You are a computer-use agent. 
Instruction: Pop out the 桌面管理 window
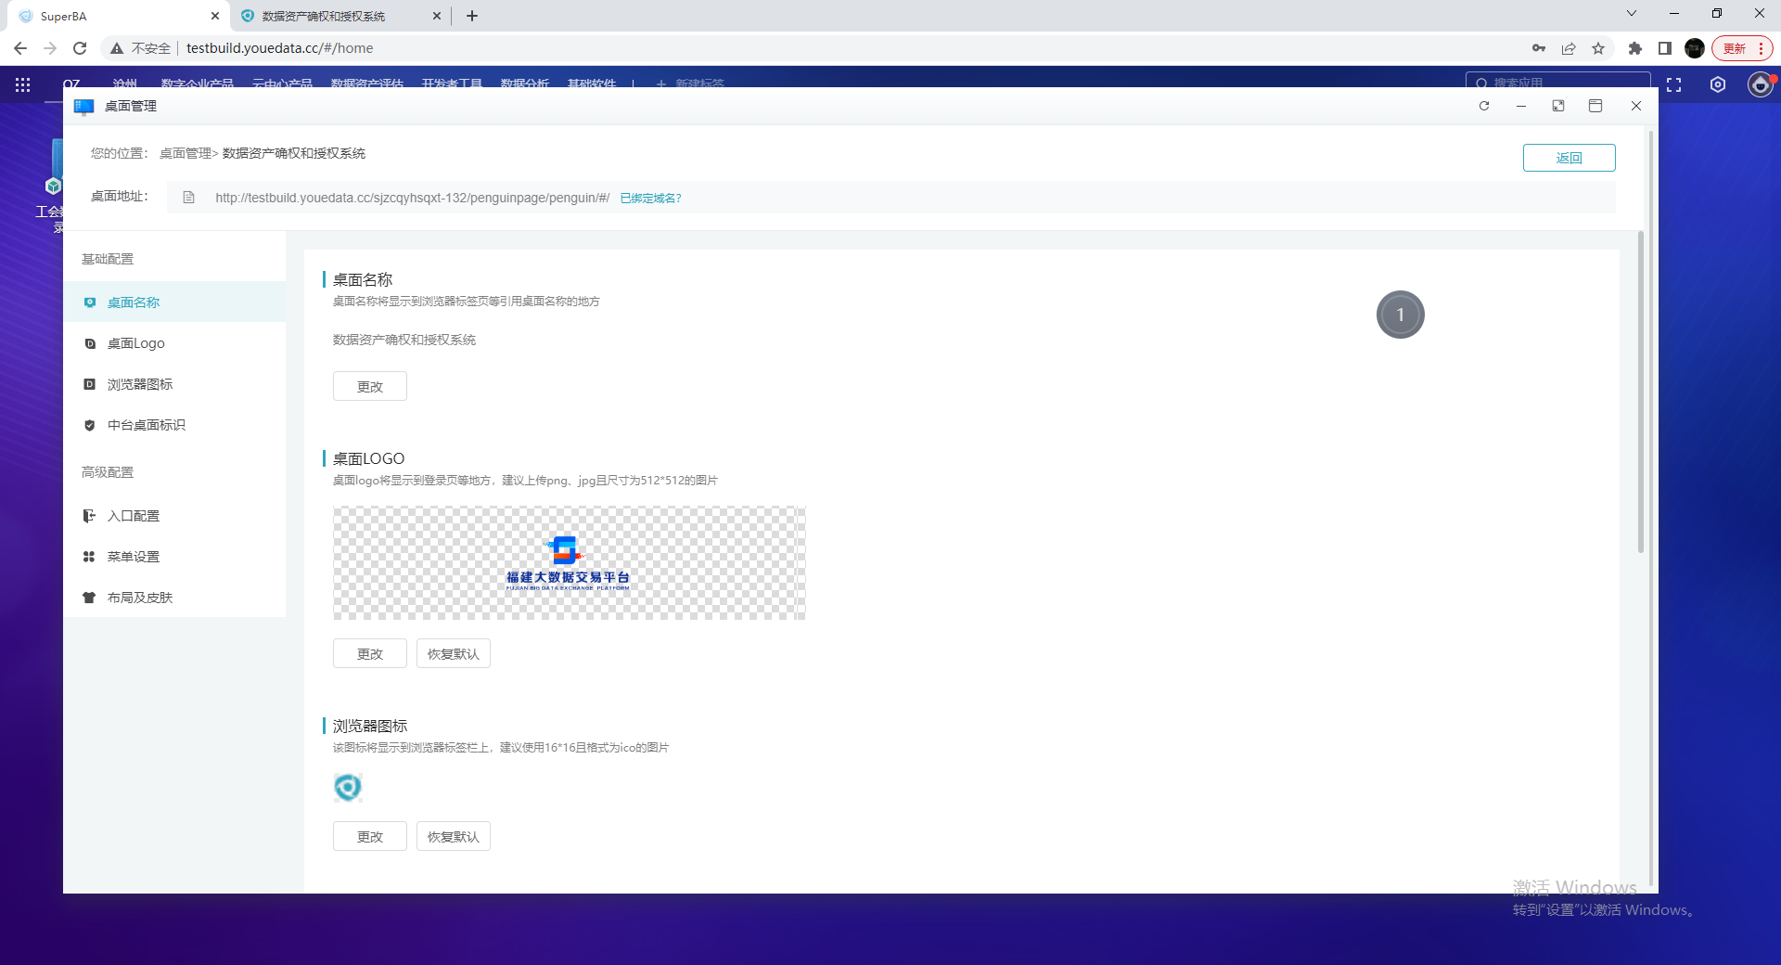click(1558, 106)
